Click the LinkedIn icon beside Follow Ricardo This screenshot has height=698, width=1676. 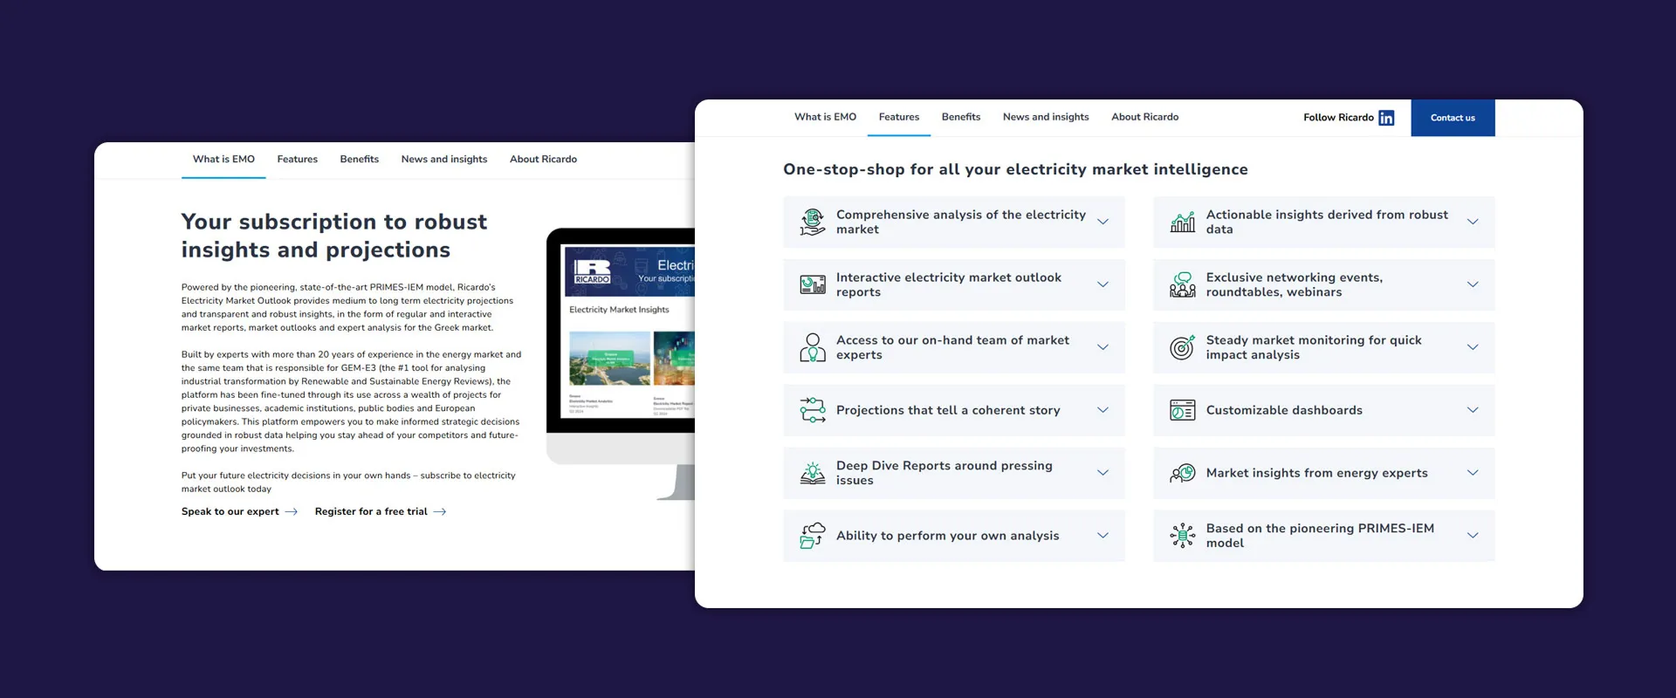point(1386,118)
